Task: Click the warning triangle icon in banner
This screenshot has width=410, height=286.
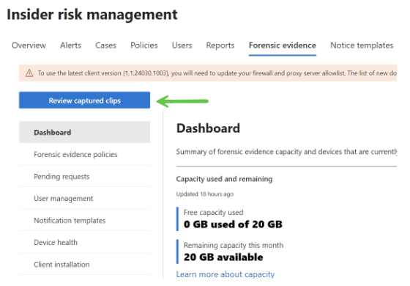Action: click(x=29, y=73)
